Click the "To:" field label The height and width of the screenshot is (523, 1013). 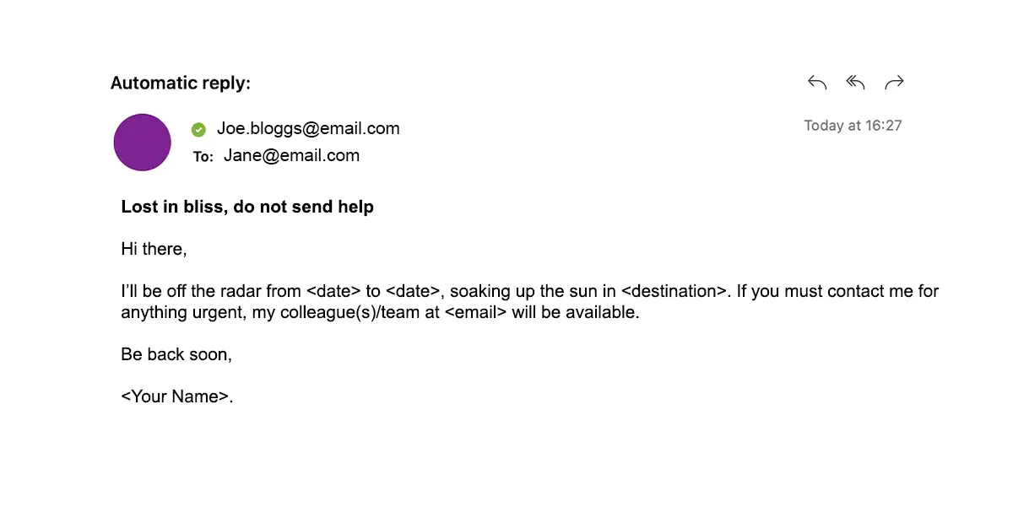(x=203, y=156)
